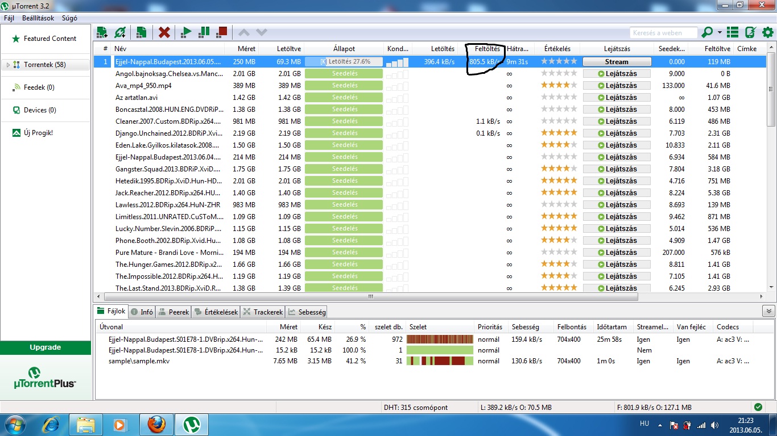Open Devices (0) in the sidebar
The width and height of the screenshot is (777, 436).
(x=40, y=110)
